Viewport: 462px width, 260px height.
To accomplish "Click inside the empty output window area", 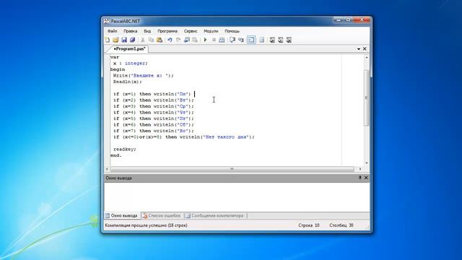I will (x=237, y=196).
